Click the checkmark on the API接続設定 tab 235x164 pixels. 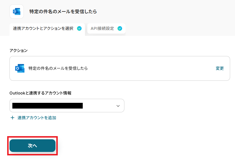[x=120, y=28]
